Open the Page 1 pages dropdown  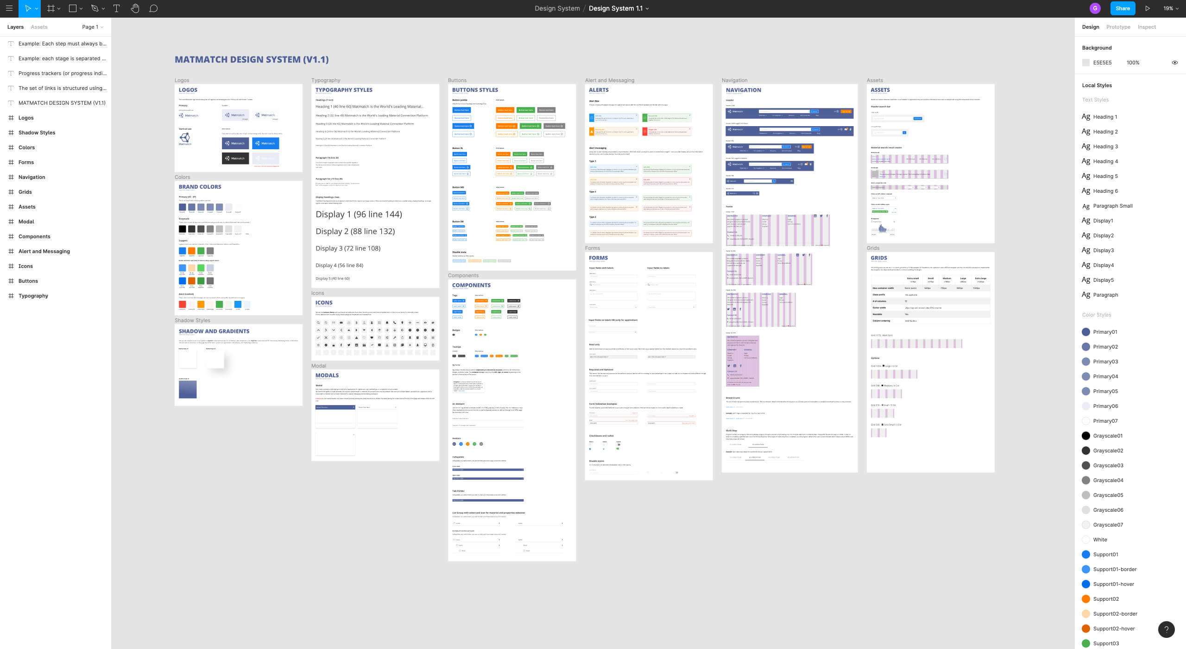(93, 27)
